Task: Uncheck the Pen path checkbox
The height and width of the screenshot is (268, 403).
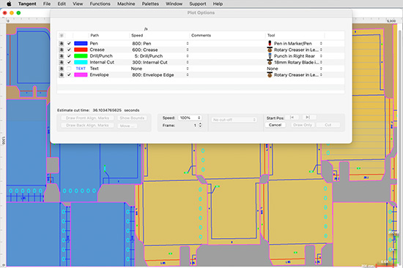Action: point(69,43)
